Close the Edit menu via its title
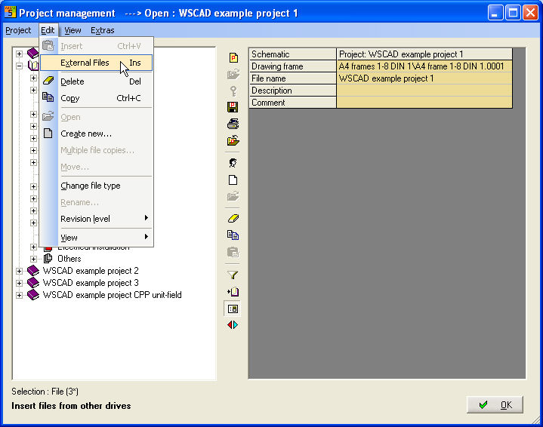 coord(48,30)
